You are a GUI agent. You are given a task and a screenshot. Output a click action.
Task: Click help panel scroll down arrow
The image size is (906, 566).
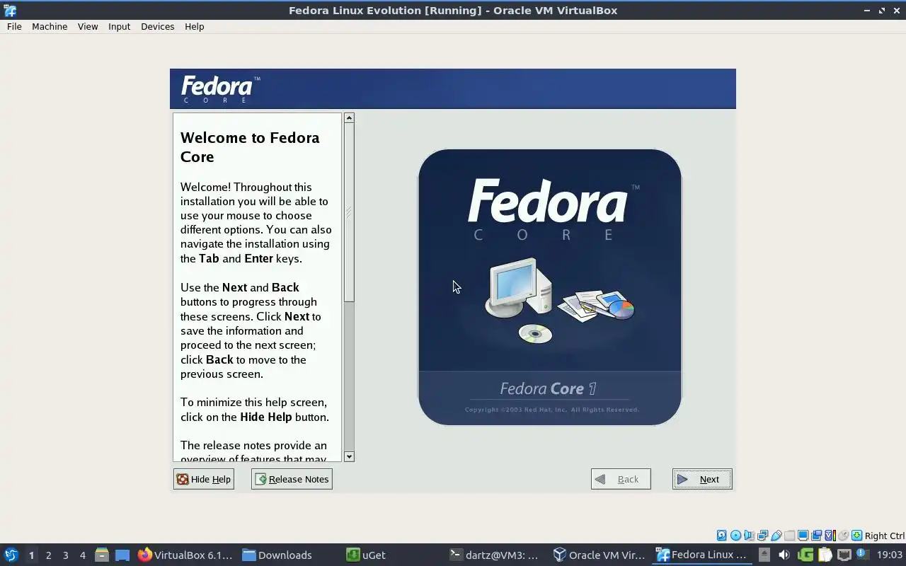pos(349,456)
